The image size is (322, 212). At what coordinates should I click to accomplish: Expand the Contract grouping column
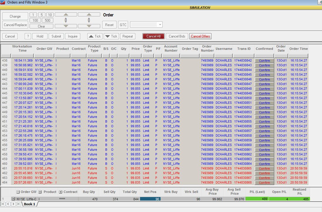(61, 192)
